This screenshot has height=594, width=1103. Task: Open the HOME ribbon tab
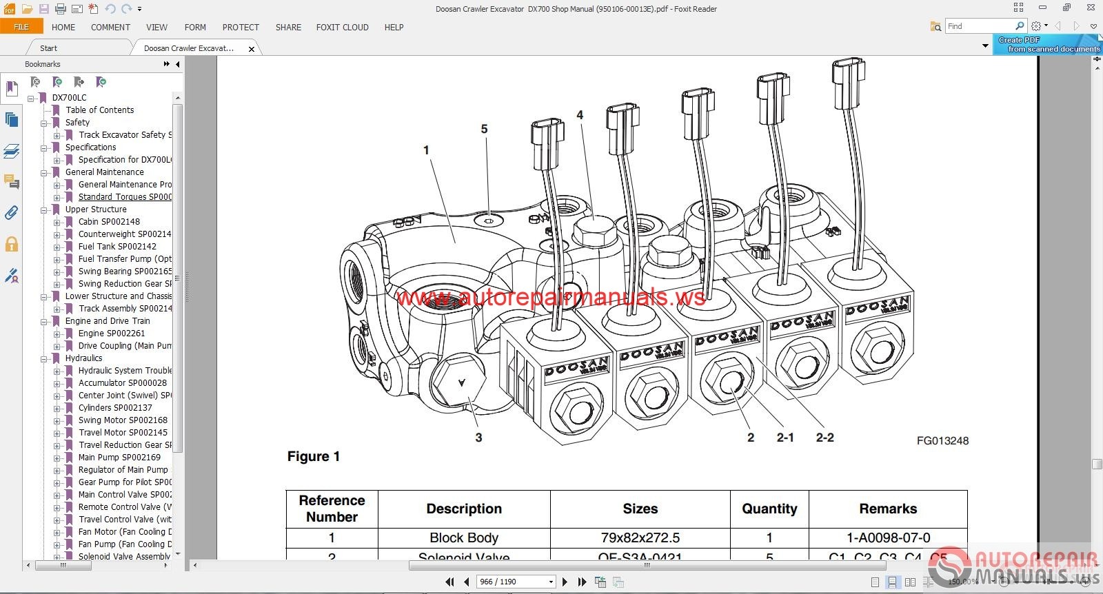click(63, 28)
